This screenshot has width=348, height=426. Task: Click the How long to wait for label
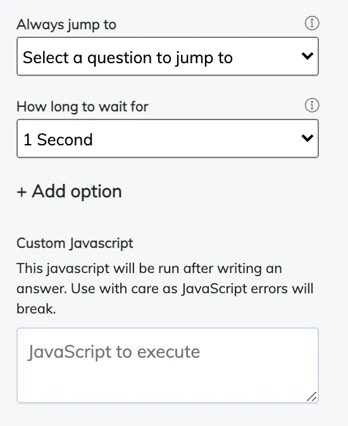(x=83, y=106)
